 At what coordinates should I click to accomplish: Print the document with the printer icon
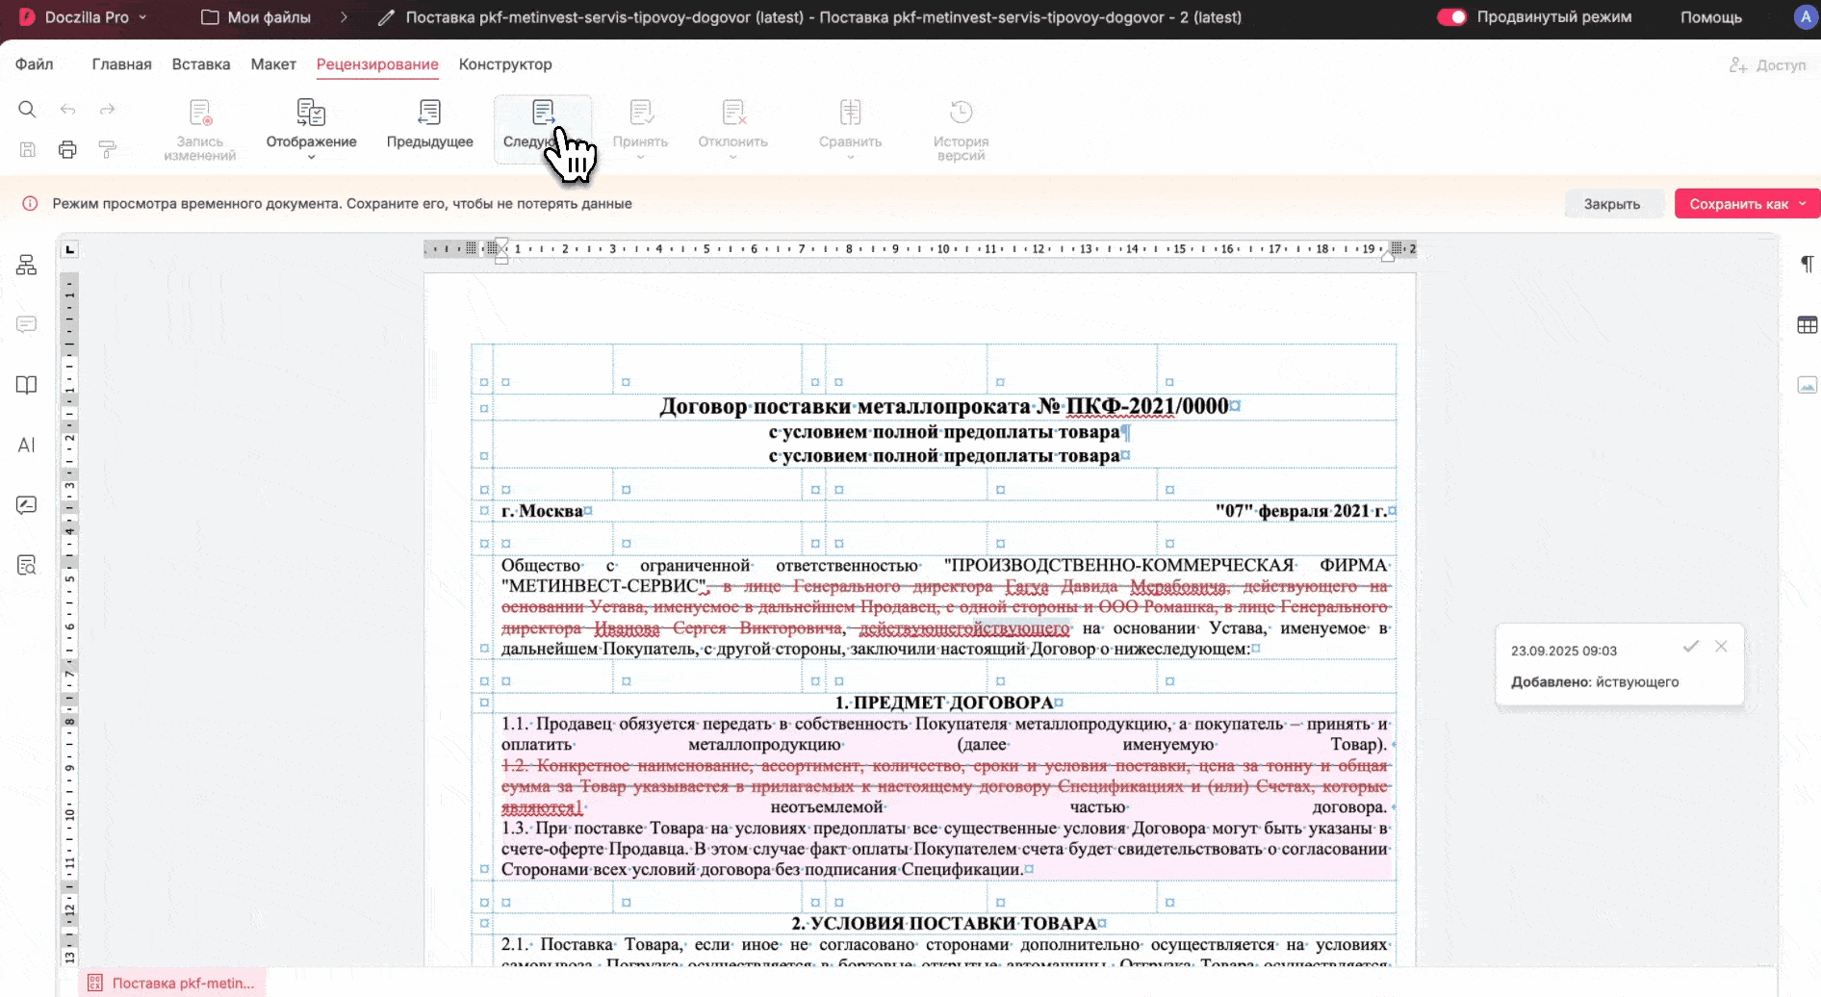pyautogui.click(x=67, y=149)
